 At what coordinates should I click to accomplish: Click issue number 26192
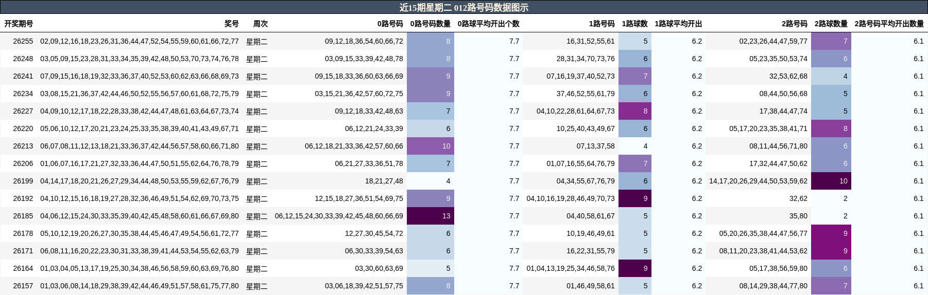coord(23,198)
